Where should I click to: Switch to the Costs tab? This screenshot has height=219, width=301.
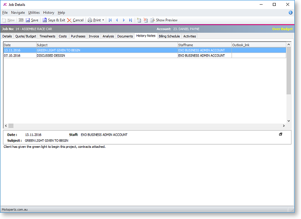pyautogui.click(x=63, y=36)
